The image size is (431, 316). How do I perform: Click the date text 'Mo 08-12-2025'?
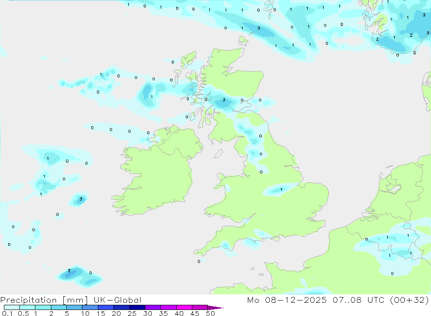(287, 300)
